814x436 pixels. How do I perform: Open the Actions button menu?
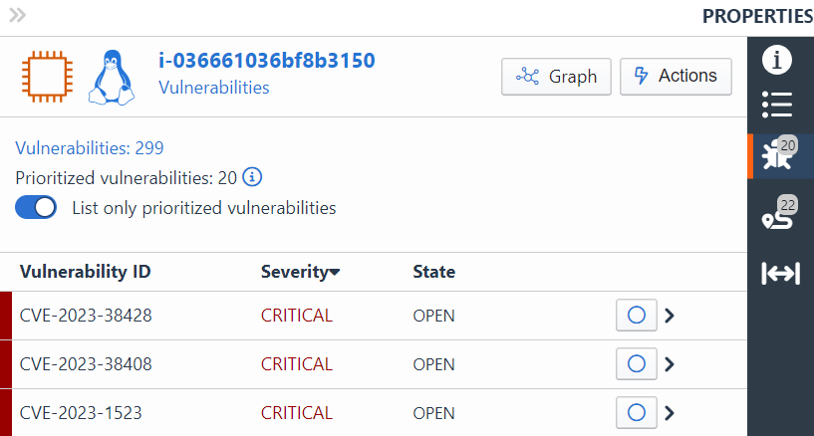(x=676, y=77)
